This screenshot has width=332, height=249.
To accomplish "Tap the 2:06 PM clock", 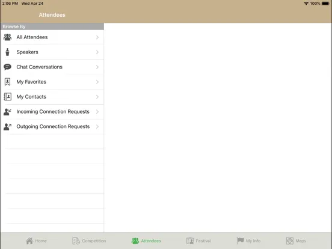I will [10, 4].
